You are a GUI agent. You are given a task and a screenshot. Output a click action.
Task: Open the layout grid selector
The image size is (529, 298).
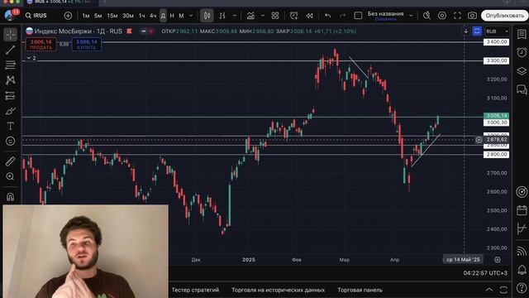275,16
